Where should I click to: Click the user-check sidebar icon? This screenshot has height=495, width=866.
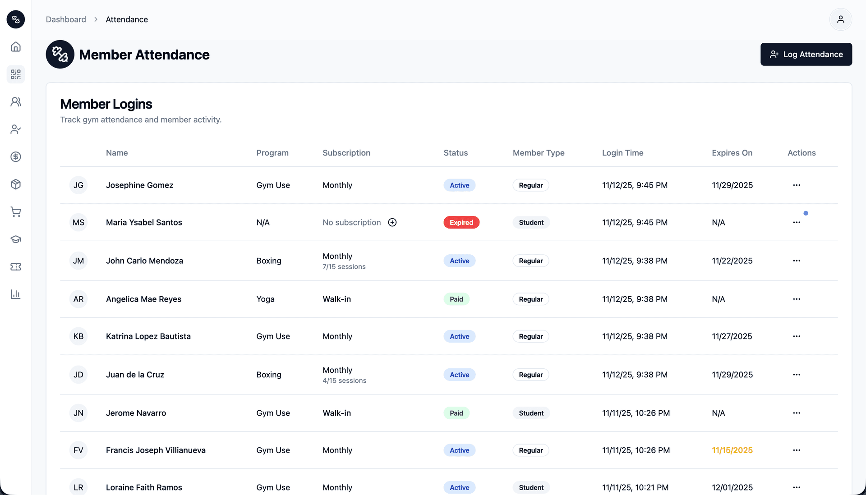16,129
